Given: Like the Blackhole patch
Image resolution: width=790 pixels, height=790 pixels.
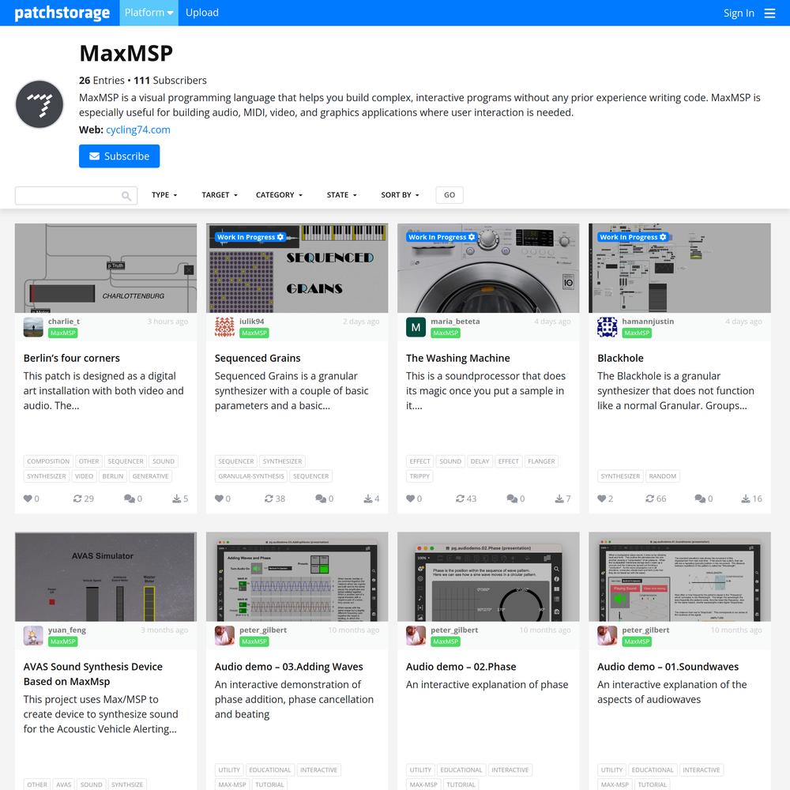Looking at the screenshot, I should tap(601, 498).
